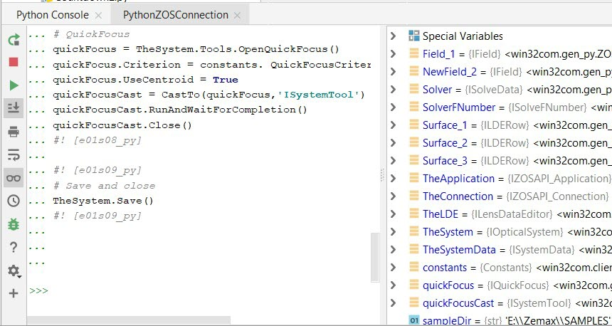Expand the Surface_3 variable
Viewport: 612px width, 326px height.
(x=393, y=160)
